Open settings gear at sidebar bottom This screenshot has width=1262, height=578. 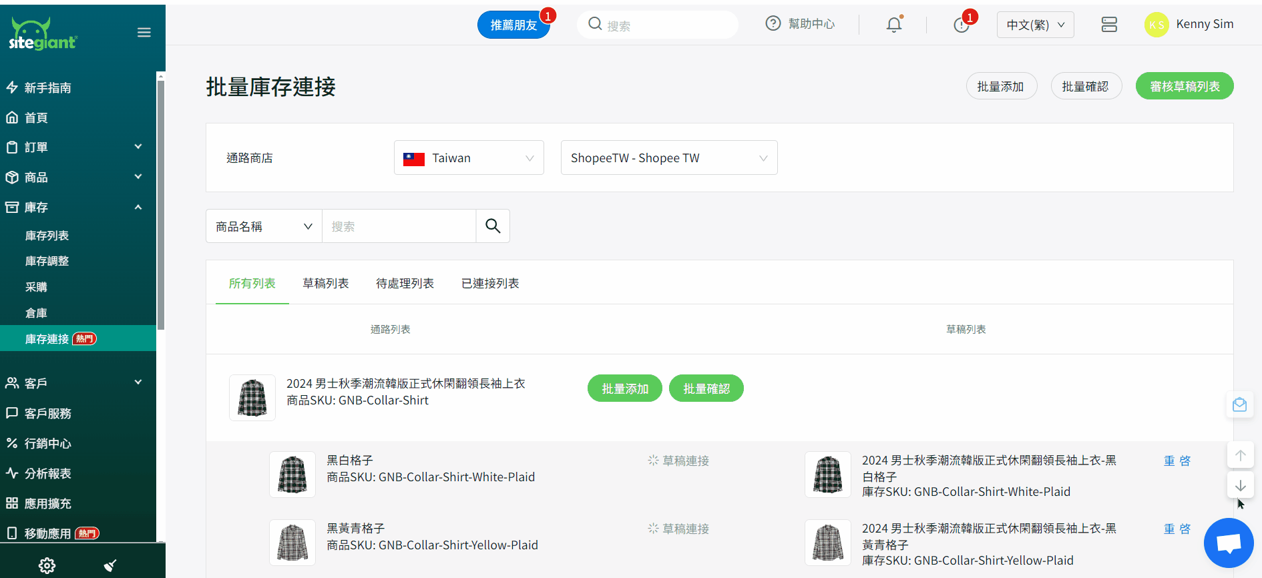pos(47,565)
